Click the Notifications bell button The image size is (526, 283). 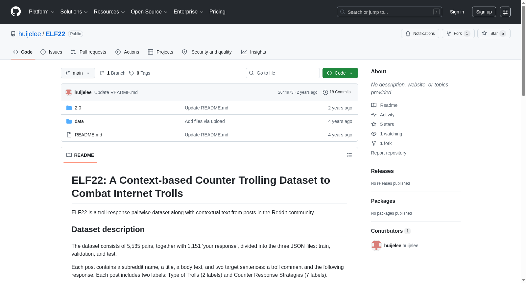(420, 34)
